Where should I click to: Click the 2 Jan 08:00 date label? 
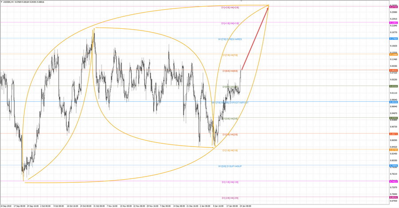tap(205, 206)
